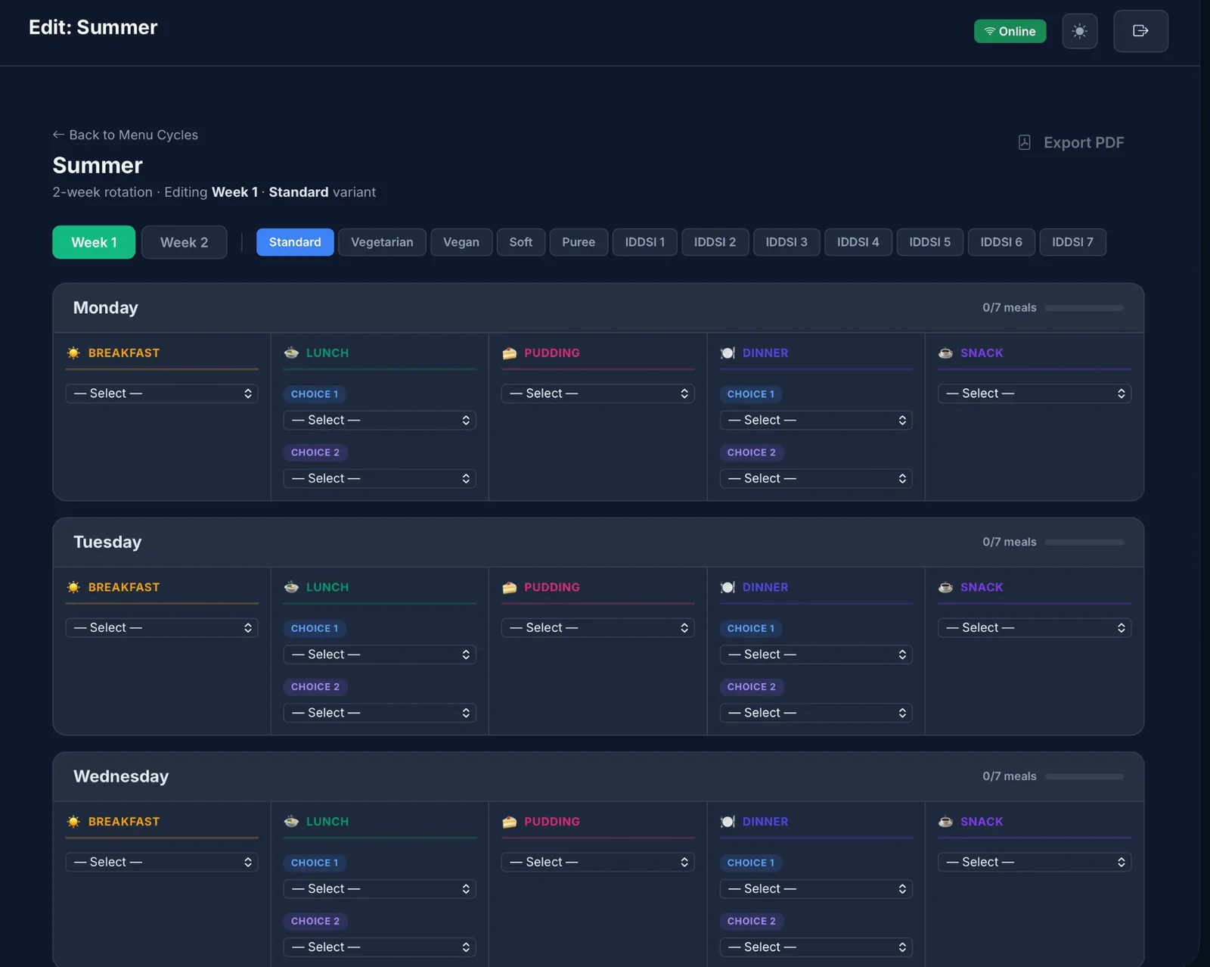Image resolution: width=1210 pixels, height=967 pixels.
Task: Open Tuesday Pudding select dropdown
Action: 597,628
